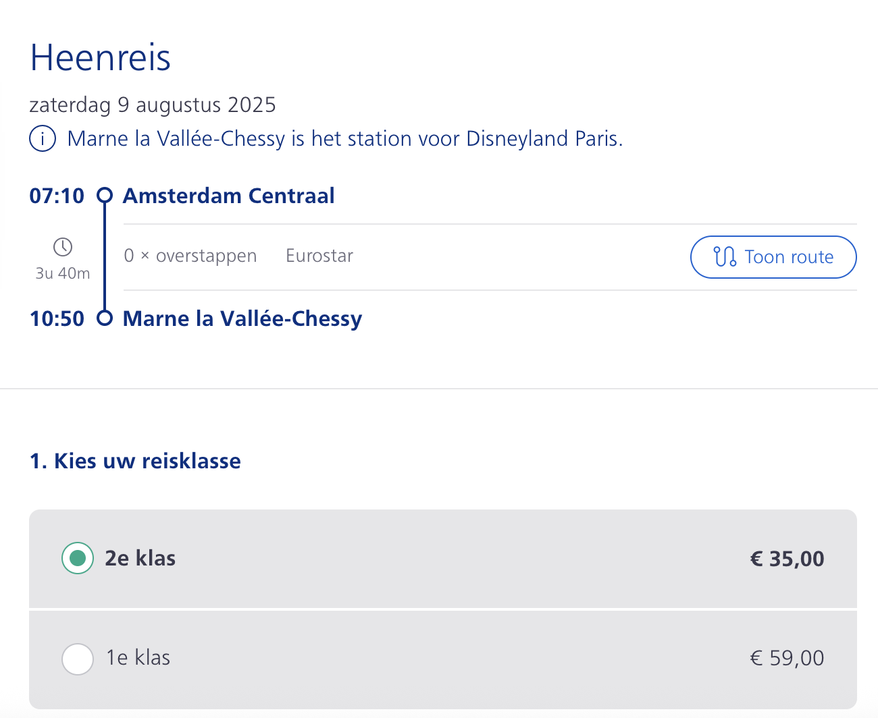The height and width of the screenshot is (718, 878).
Task: Click the 10:50 arrival time
Action: [57, 319]
